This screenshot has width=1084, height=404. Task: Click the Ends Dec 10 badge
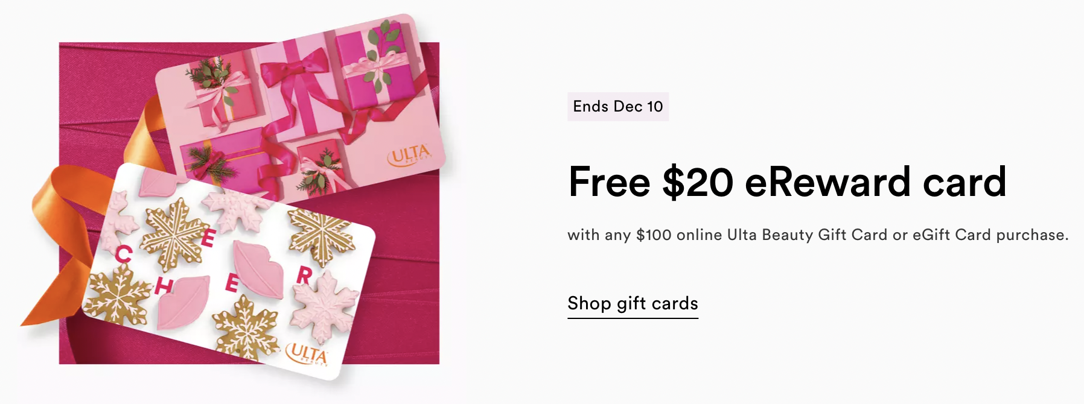pos(618,107)
